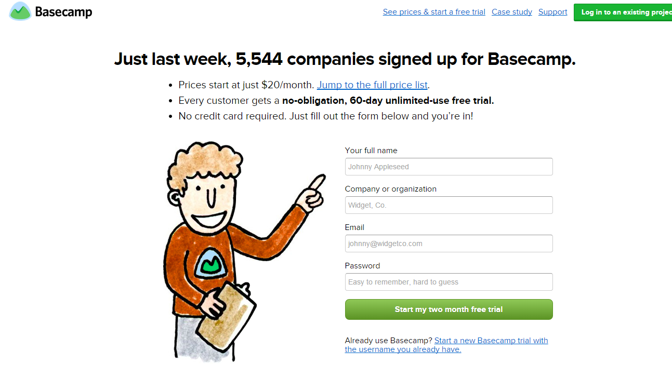The width and height of the screenshot is (672, 365).
Task: Click into the Email input field
Action: click(x=449, y=244)
